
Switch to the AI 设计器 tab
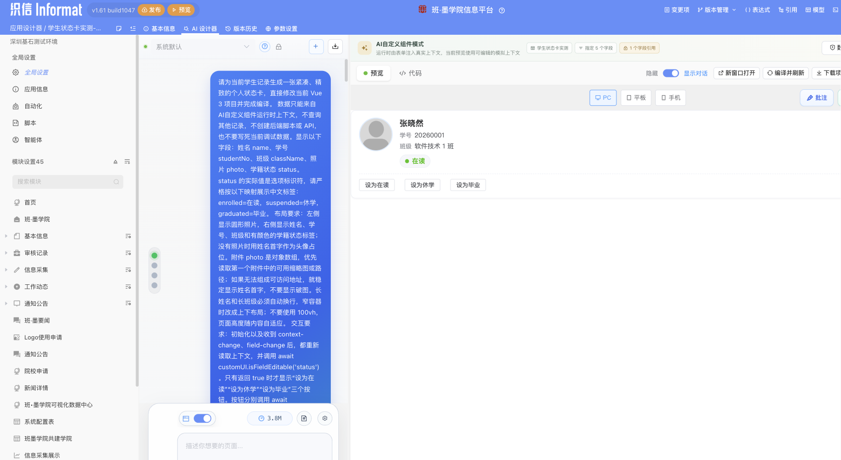pos(200,29)
